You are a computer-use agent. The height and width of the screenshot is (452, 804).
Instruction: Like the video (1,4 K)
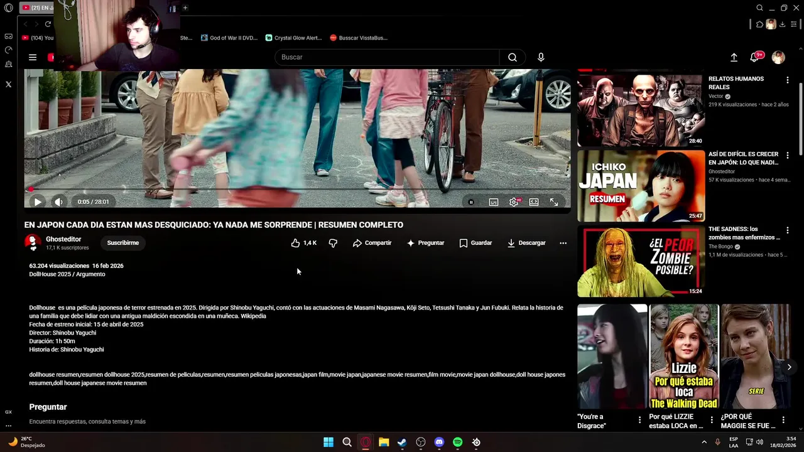point(304,243)
